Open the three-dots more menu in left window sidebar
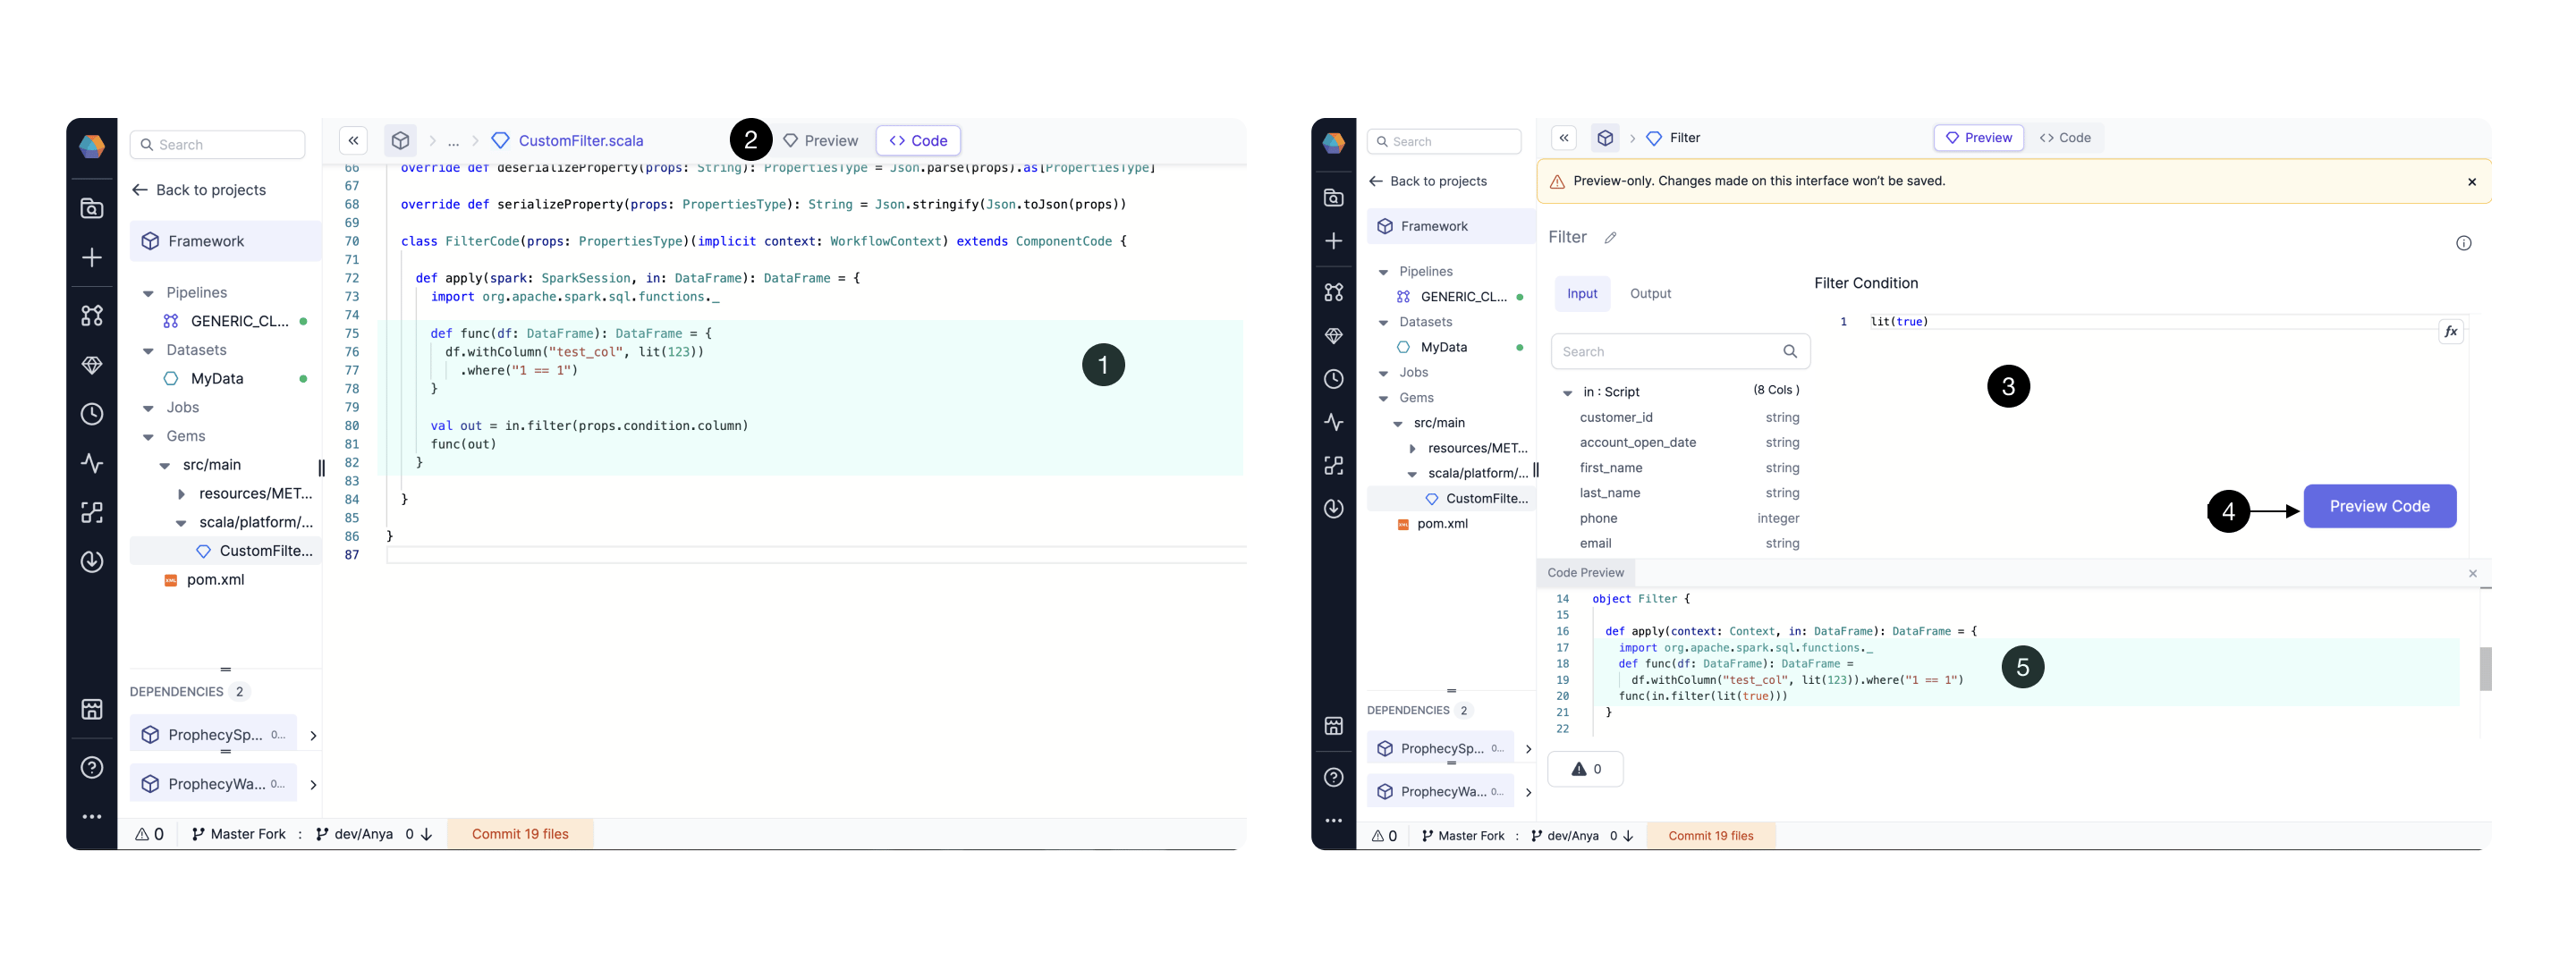The width and height of the screenshot is (2576, 969). tap(92, 816)
